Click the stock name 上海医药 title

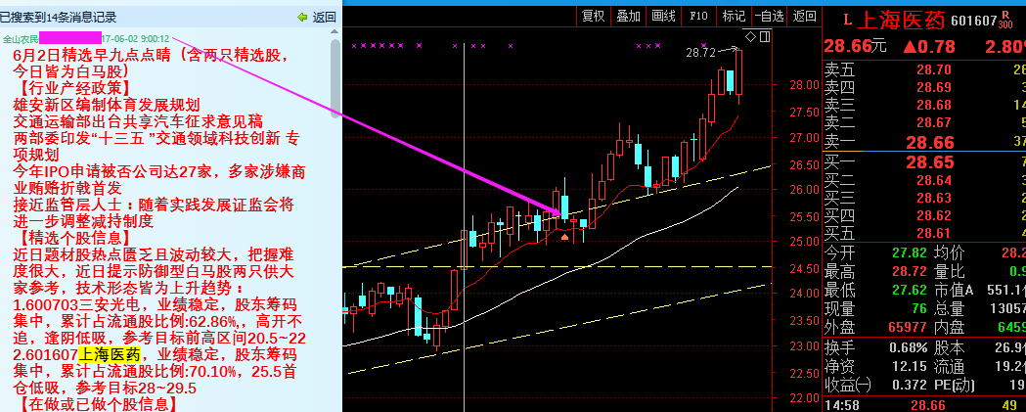point(901,21)
